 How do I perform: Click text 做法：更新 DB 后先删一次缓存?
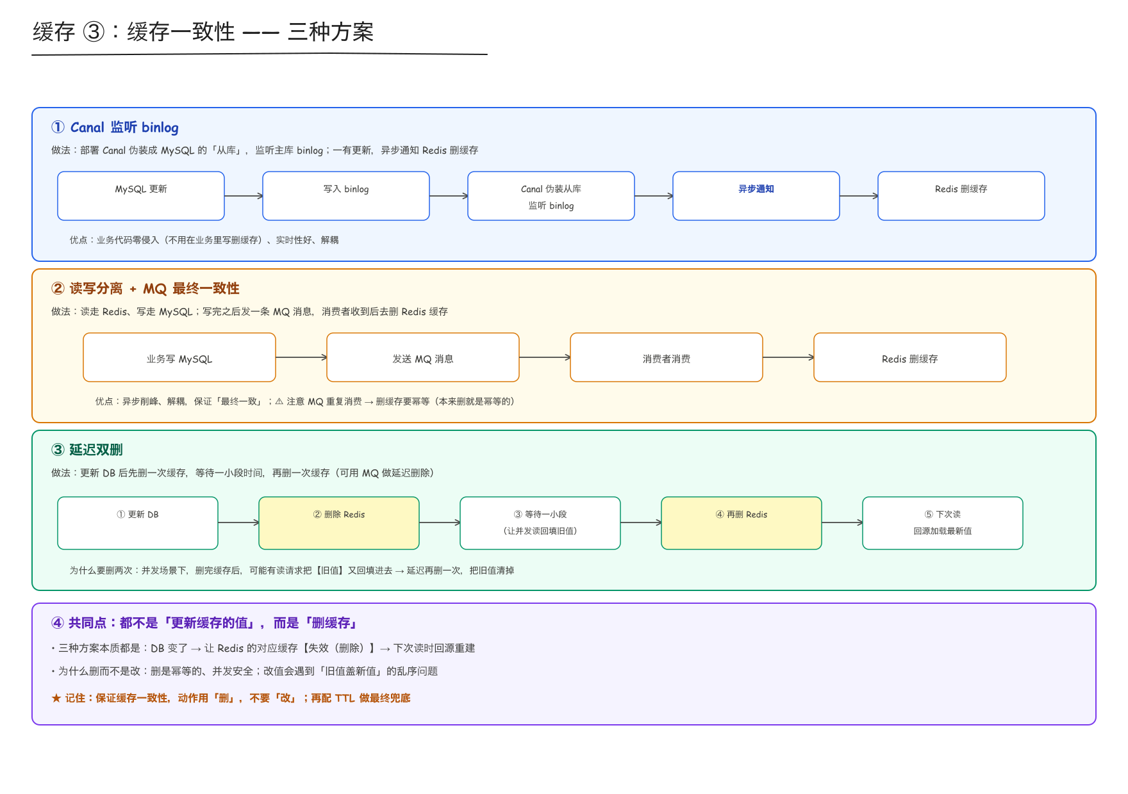coord(243,473)
